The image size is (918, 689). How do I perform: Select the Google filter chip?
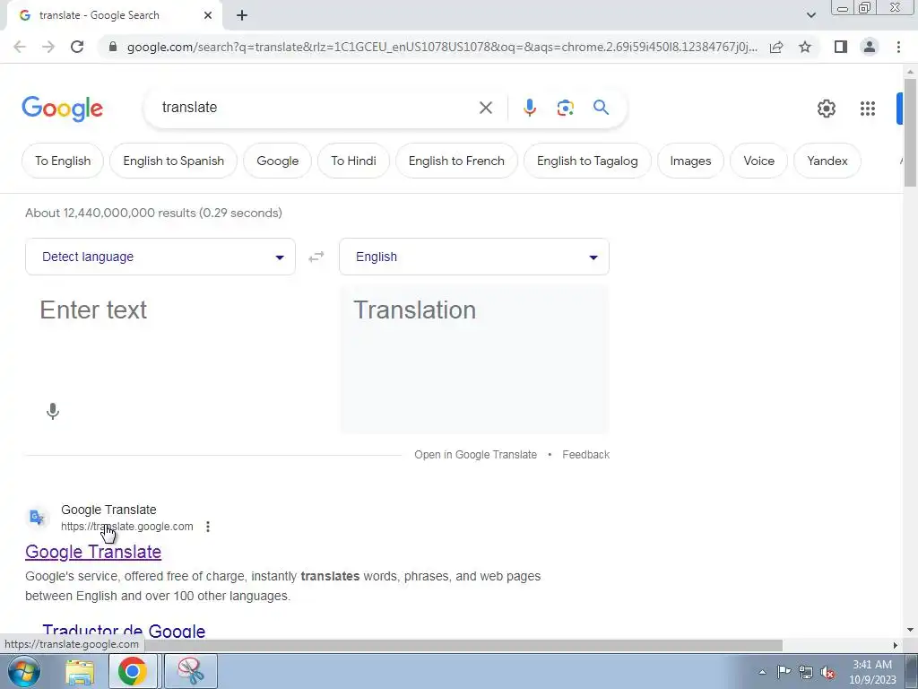278,161
